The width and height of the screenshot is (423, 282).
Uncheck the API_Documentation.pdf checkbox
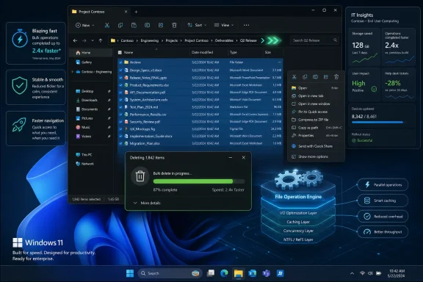(x=120, y=93)
